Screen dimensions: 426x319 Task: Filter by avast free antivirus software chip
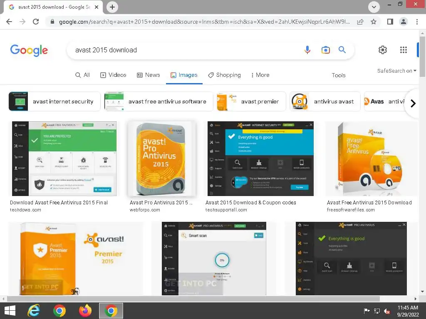pyautogui.click(x=159, y=101)
